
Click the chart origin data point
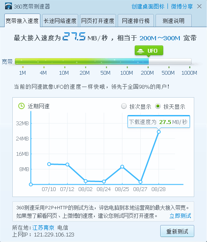(31, 184)
